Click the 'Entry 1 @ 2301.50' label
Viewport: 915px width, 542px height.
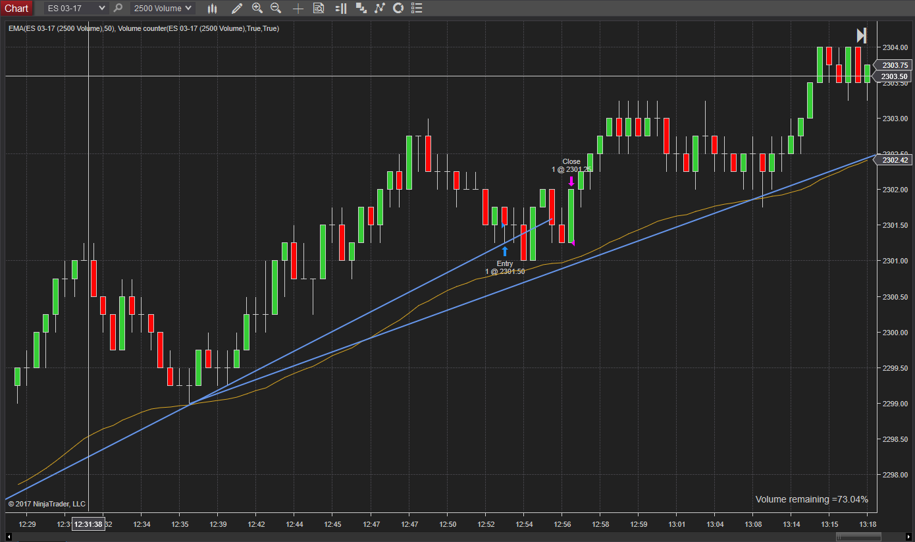click(505, 267)
